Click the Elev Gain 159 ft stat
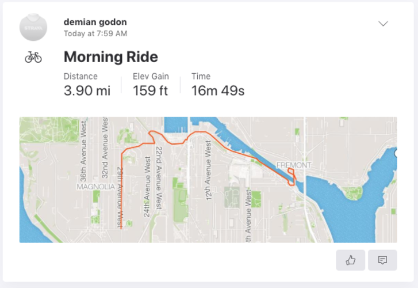418x288 pixels. tap(150, 85)
